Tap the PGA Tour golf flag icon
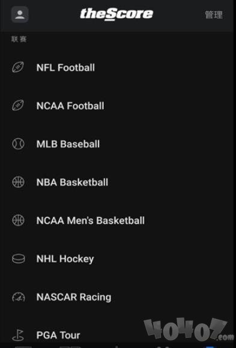Screen dimensions: 236x348 [18, 335]
